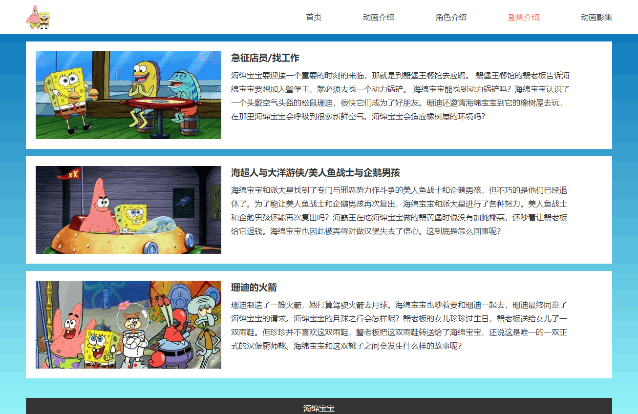
Task: Click the title 珊迪的火箭
Action: tap(254, 288)
